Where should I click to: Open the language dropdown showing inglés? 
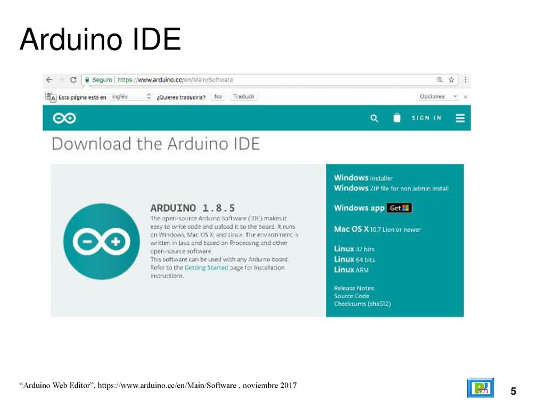pyautogui.click(x=131, y=96)
